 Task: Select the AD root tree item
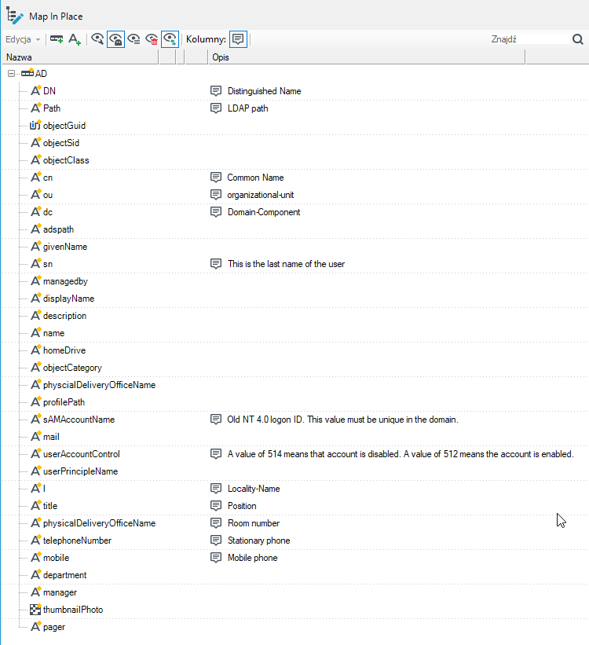pos(41,74)
